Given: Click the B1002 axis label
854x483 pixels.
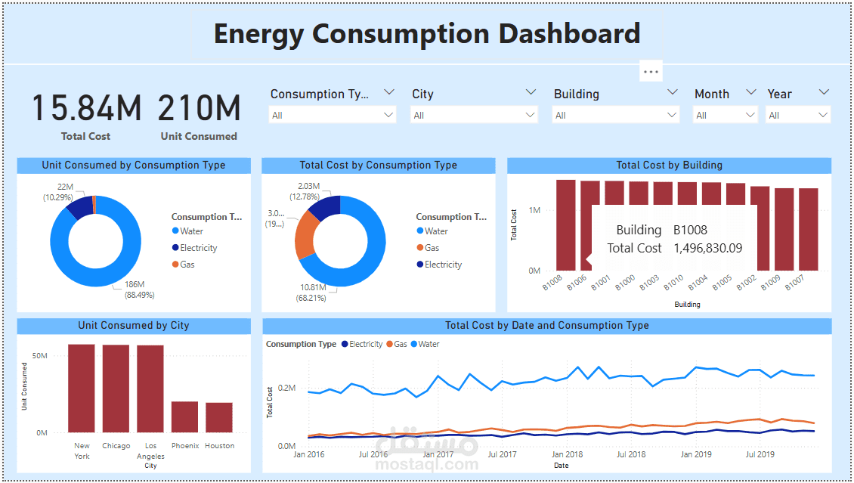Looking at the screenshot, I should (746, 283).
